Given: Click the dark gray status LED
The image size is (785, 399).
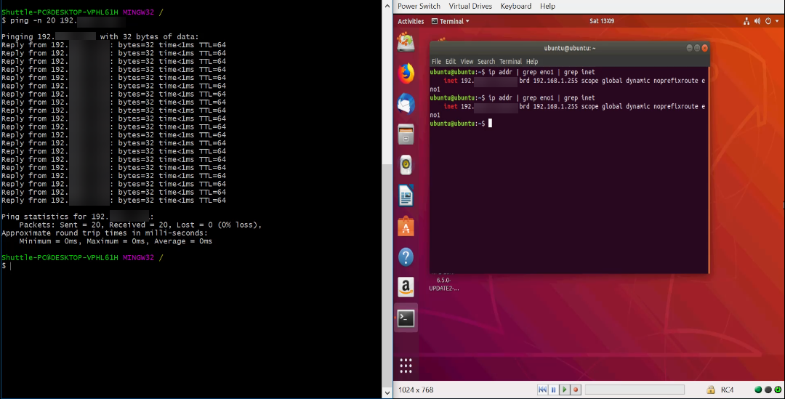Looking at the screenshot, I should pos(768,390).
